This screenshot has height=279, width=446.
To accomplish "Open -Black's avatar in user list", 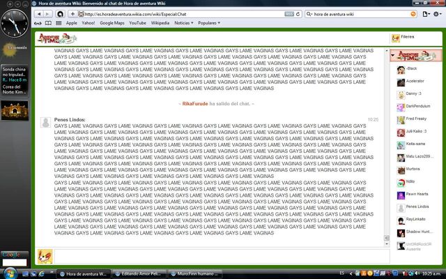I will click(401, 70).
